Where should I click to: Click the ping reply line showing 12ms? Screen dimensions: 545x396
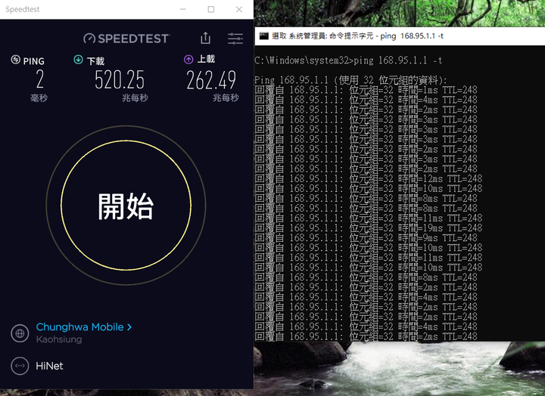(369, 179)
